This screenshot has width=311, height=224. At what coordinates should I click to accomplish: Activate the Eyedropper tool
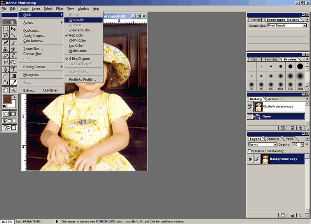[13, 82]
